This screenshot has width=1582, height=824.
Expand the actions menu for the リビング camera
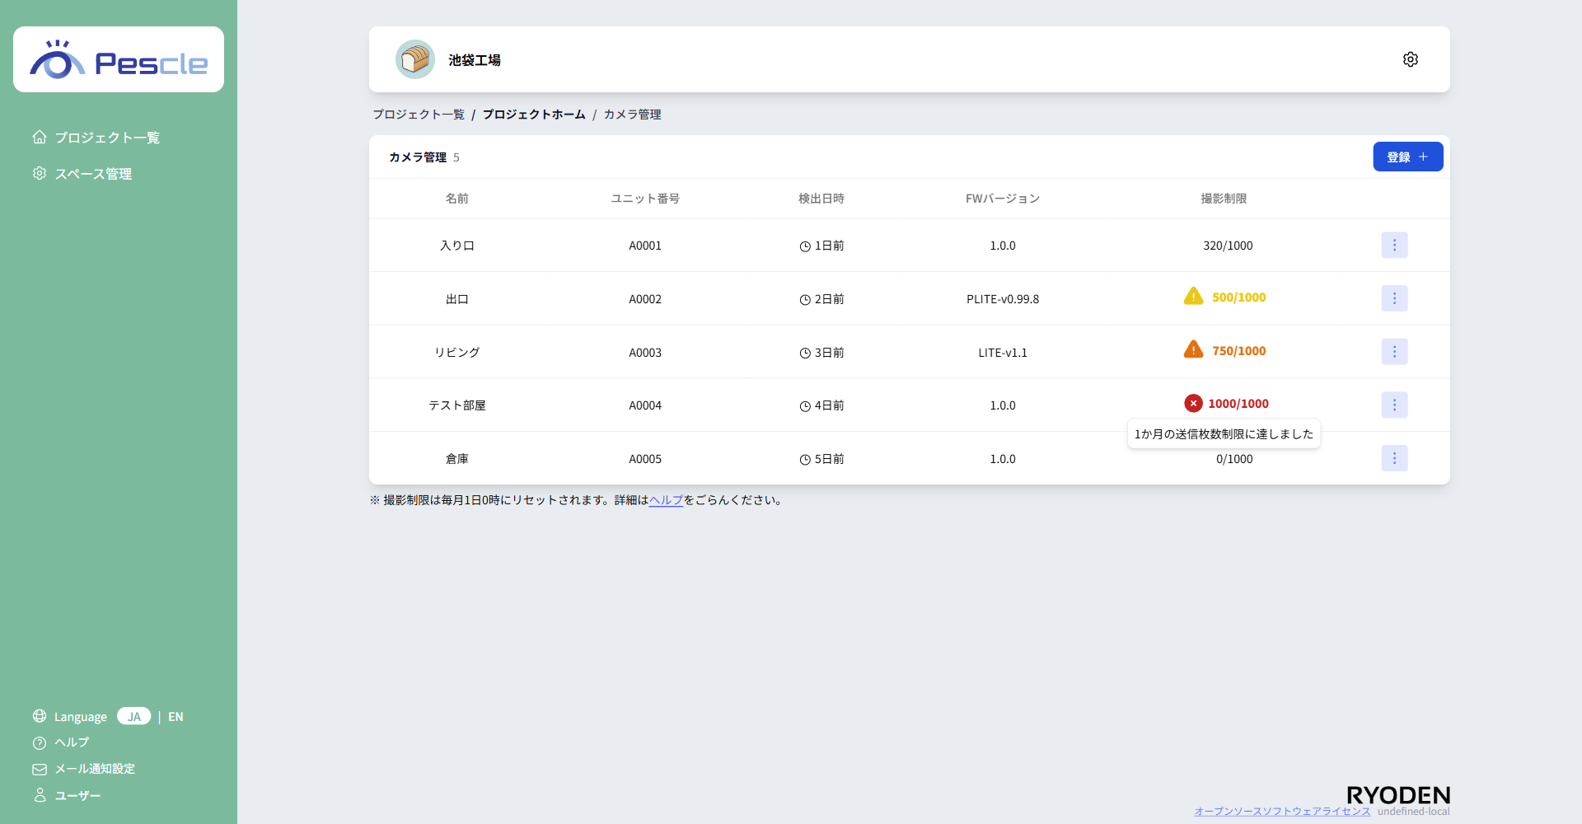pos(1394,352)
